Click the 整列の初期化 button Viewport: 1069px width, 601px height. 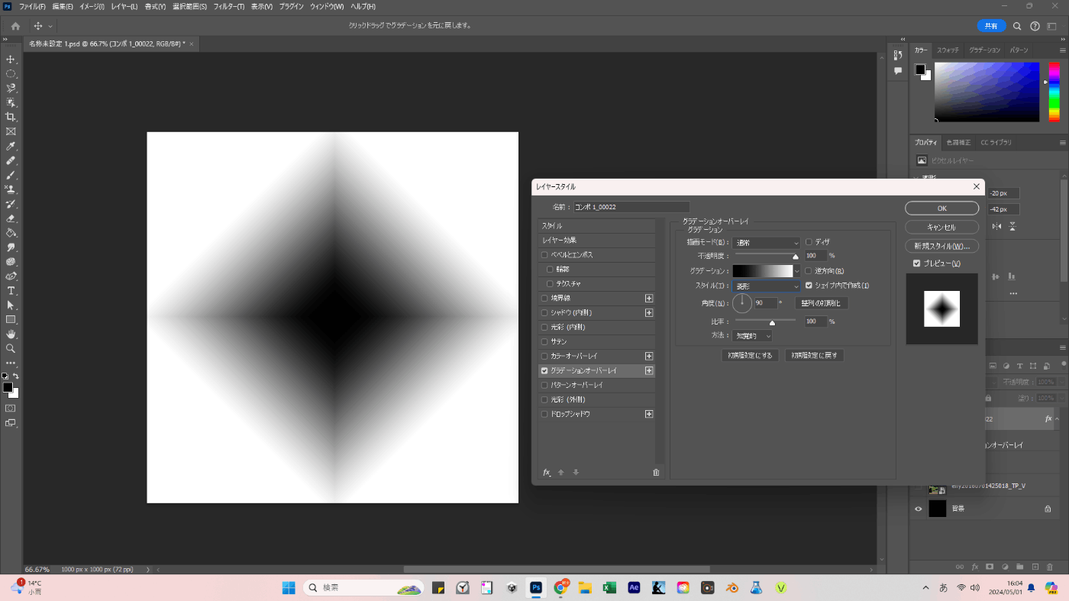(821, 303)
